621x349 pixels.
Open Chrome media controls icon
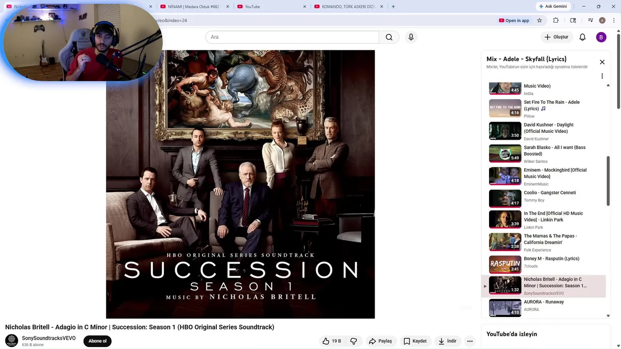tap(590, 20)
